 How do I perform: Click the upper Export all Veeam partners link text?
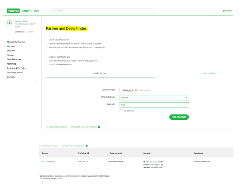(86, 127)
